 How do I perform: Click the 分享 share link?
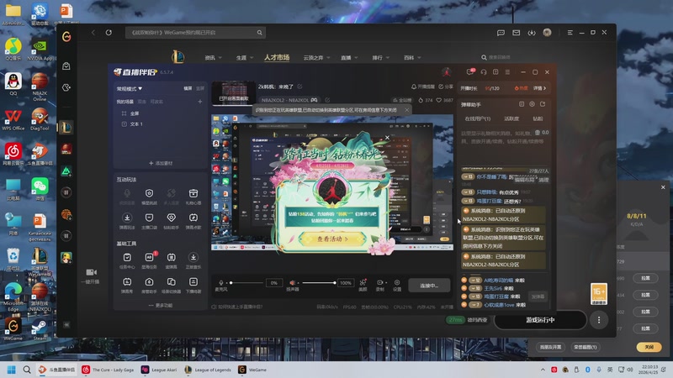(x=446, y=87)
